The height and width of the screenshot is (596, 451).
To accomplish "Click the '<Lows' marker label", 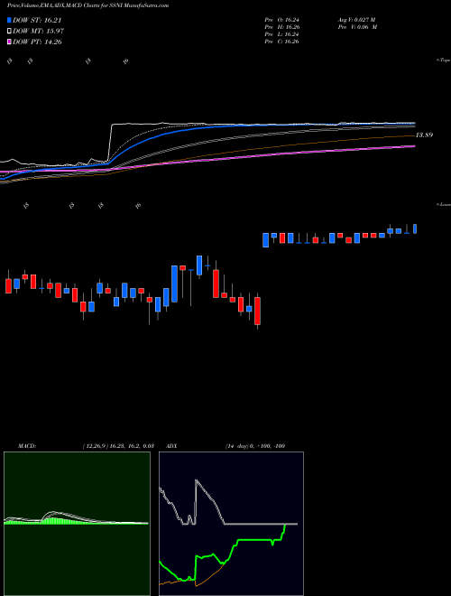I will tap(443, 204).
